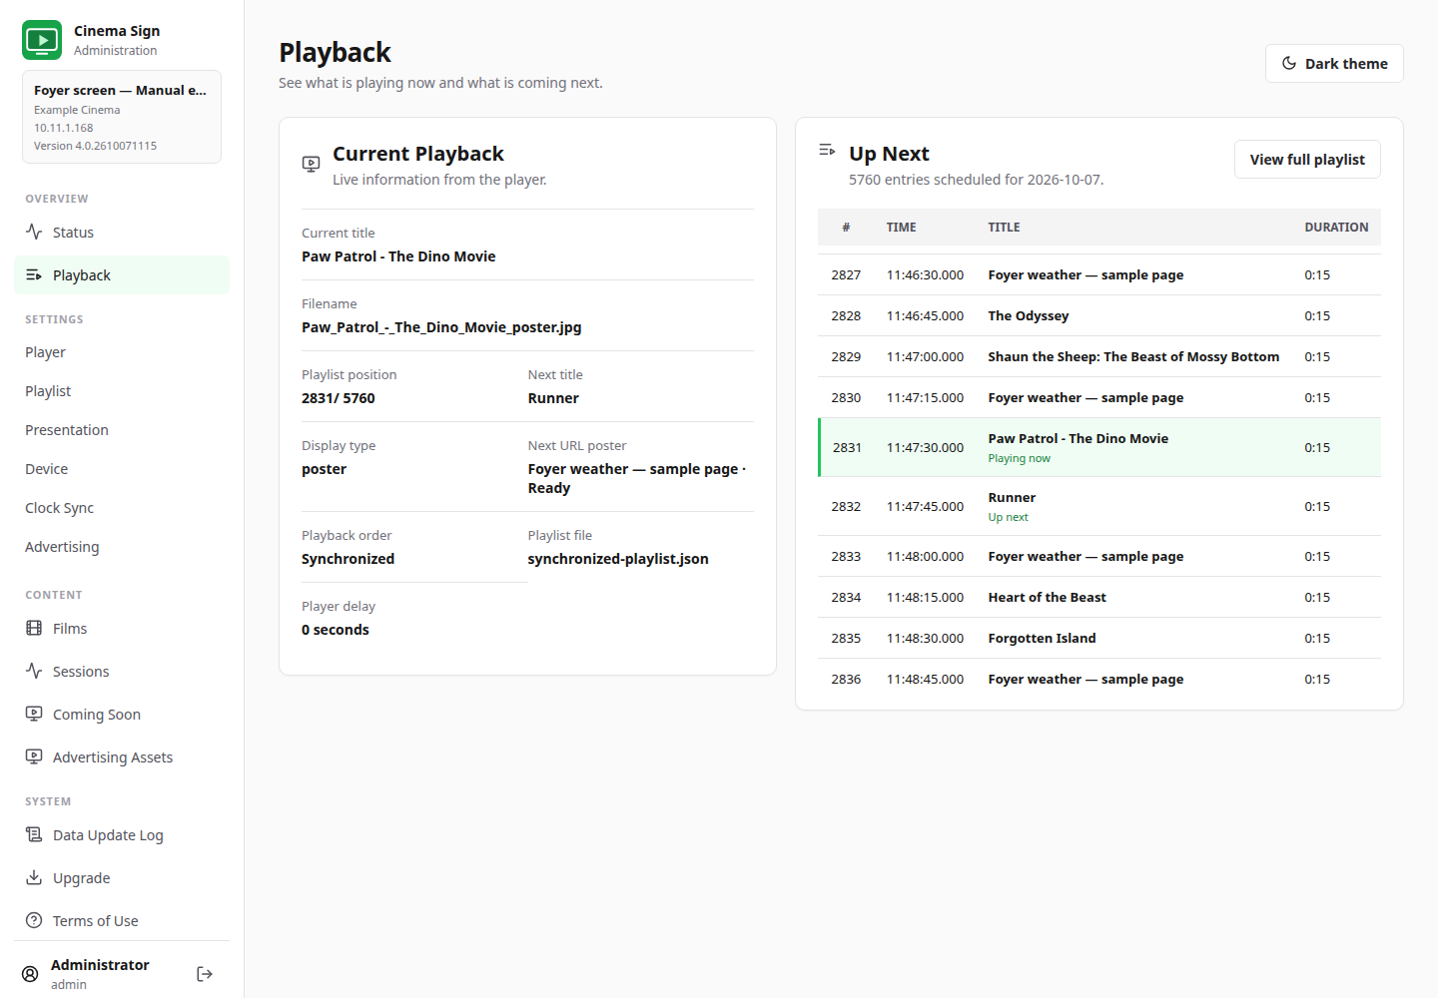The width and height of the screenshot is (1438, 998).
Task: View the full playlist
Action: [x=1307, y=159]
